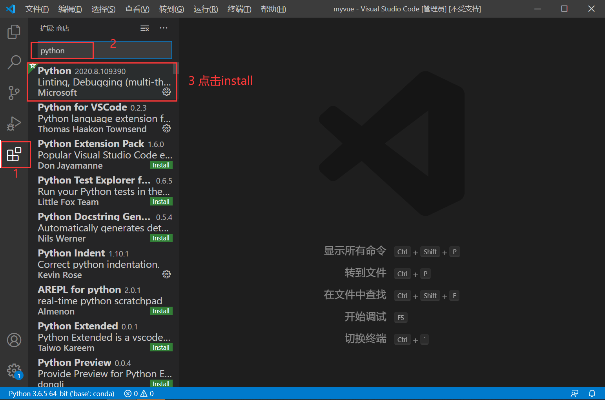605x400 pixels.
Task: Open the 选择(S) menu
Action: click(x=104, y=9)
